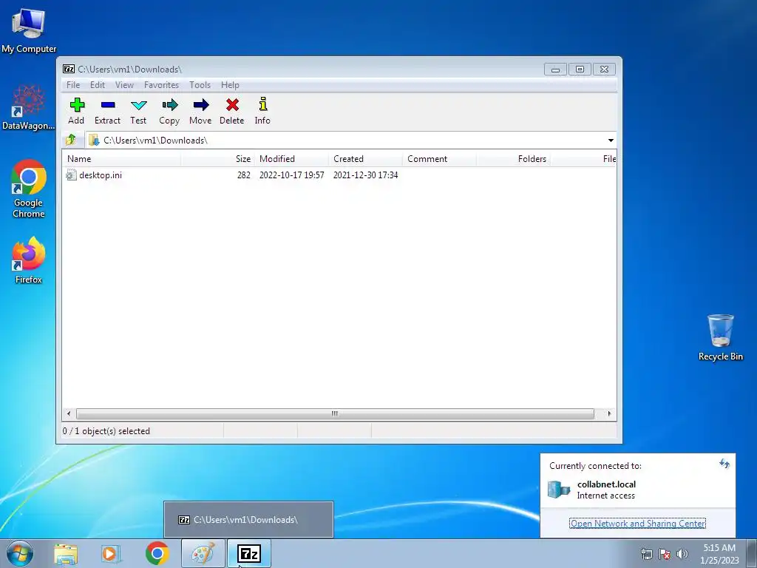Open the View menu

pos(124,84)
